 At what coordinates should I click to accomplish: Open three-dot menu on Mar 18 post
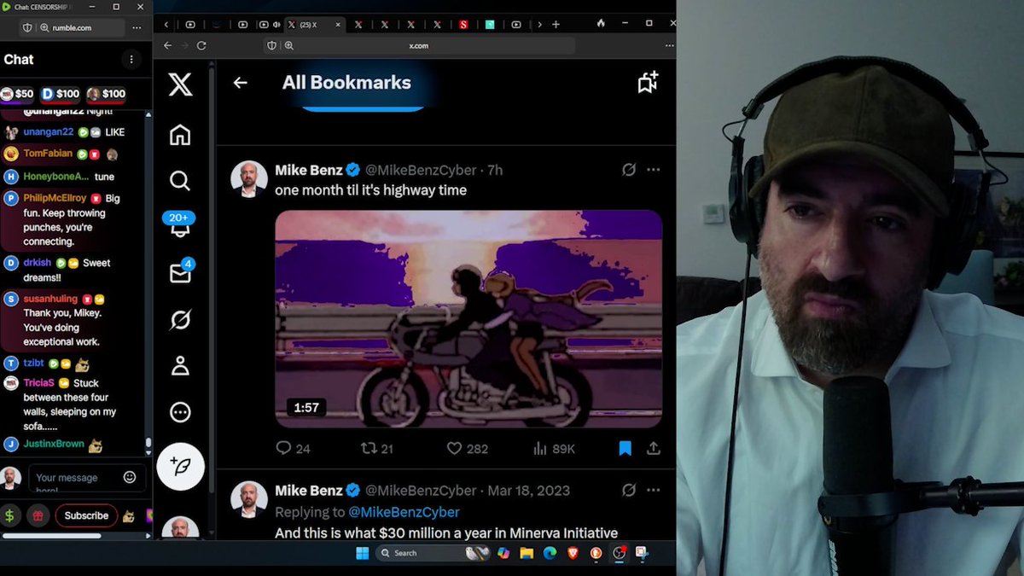(654, 490)
